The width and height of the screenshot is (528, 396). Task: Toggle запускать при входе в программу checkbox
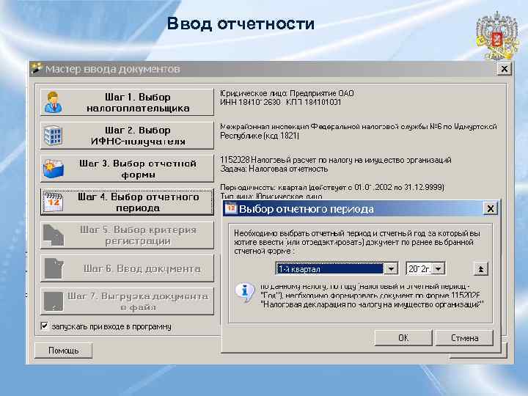pyautogui.click(x=44, y=326)
